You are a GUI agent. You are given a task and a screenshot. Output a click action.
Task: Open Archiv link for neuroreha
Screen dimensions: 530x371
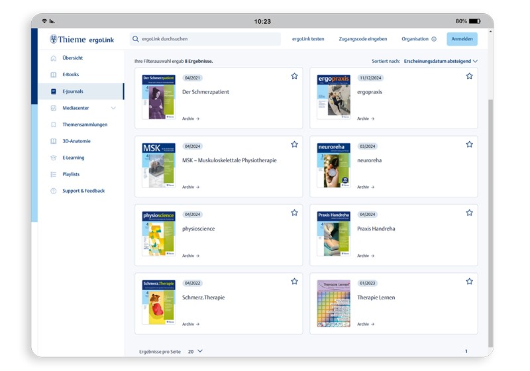click(366, 187)
